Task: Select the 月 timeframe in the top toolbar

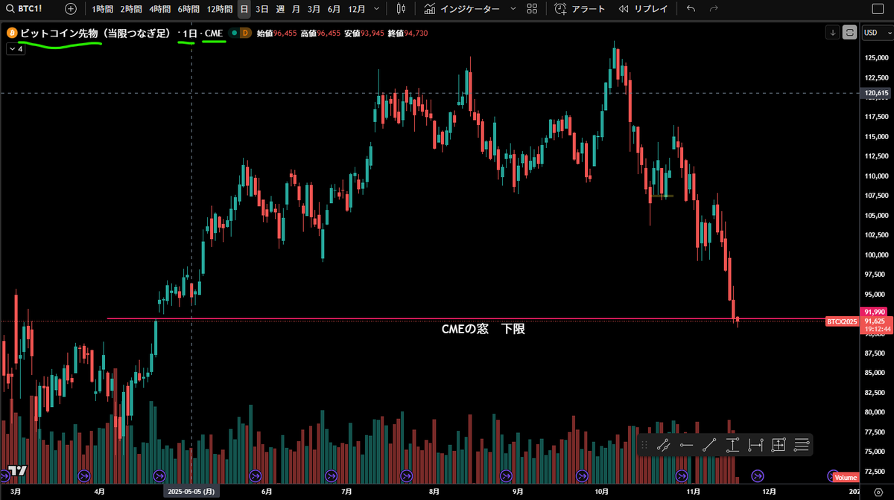Action: 296,9
